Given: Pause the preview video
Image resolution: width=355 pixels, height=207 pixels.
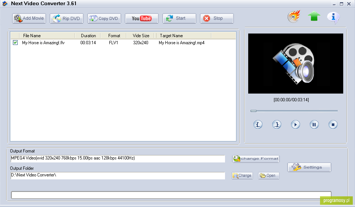Looking at the screenshot, I should 314,124.
